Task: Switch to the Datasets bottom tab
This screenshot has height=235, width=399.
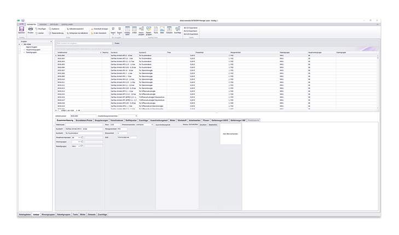Action: pyautogui.click(x=91, y=215)
